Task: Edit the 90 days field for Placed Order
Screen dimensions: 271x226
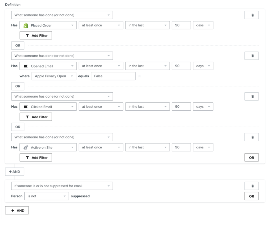Action: point(181,25)
